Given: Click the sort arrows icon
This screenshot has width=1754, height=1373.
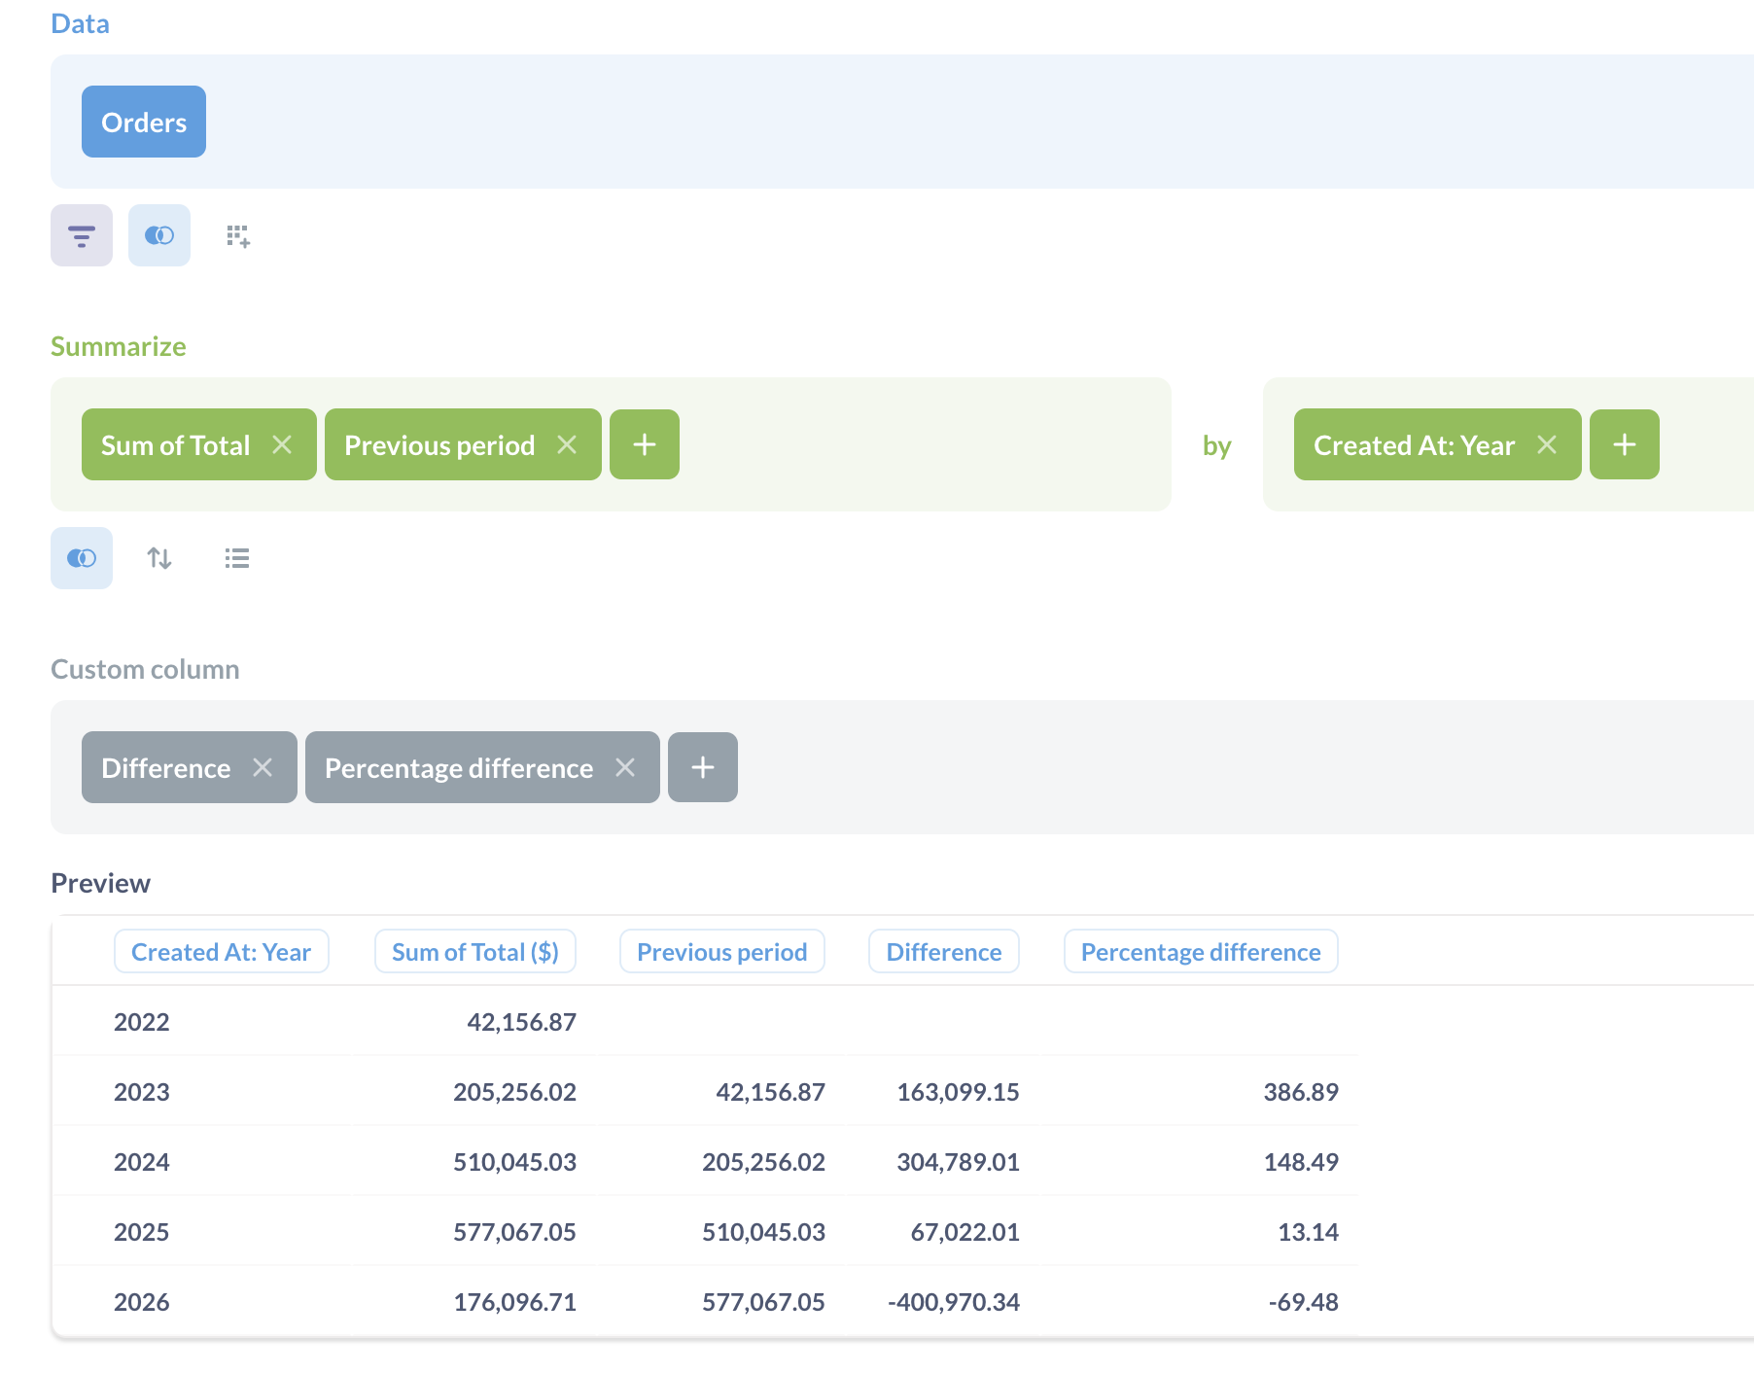Looking at the screenshot, I should pos(159,558).
